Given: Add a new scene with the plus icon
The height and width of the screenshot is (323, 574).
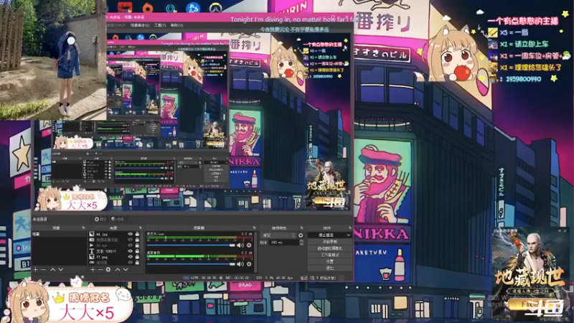Looking at the screenshot, I should coord(35,270).
